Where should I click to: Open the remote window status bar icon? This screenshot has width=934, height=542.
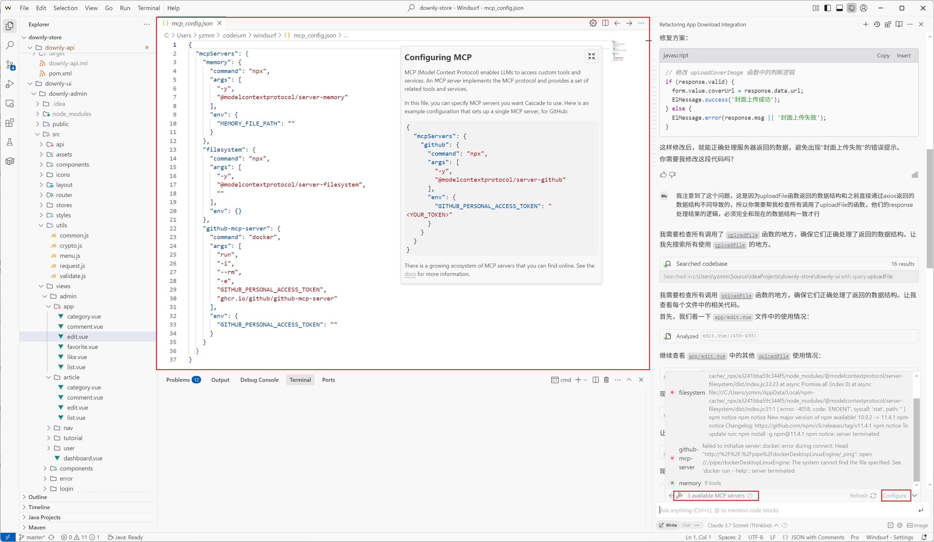pos(8,537)
